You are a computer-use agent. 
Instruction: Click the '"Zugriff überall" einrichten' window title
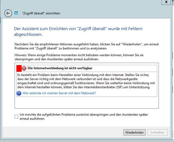[41, 13]
